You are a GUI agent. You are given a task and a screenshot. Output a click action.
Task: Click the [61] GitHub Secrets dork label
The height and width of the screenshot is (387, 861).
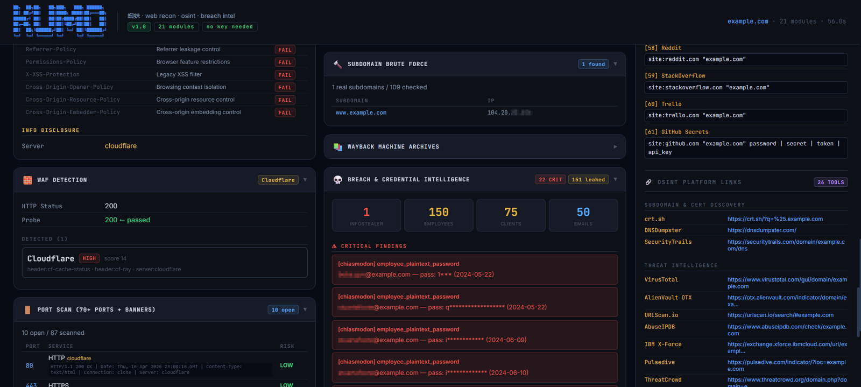click(676, 132)
